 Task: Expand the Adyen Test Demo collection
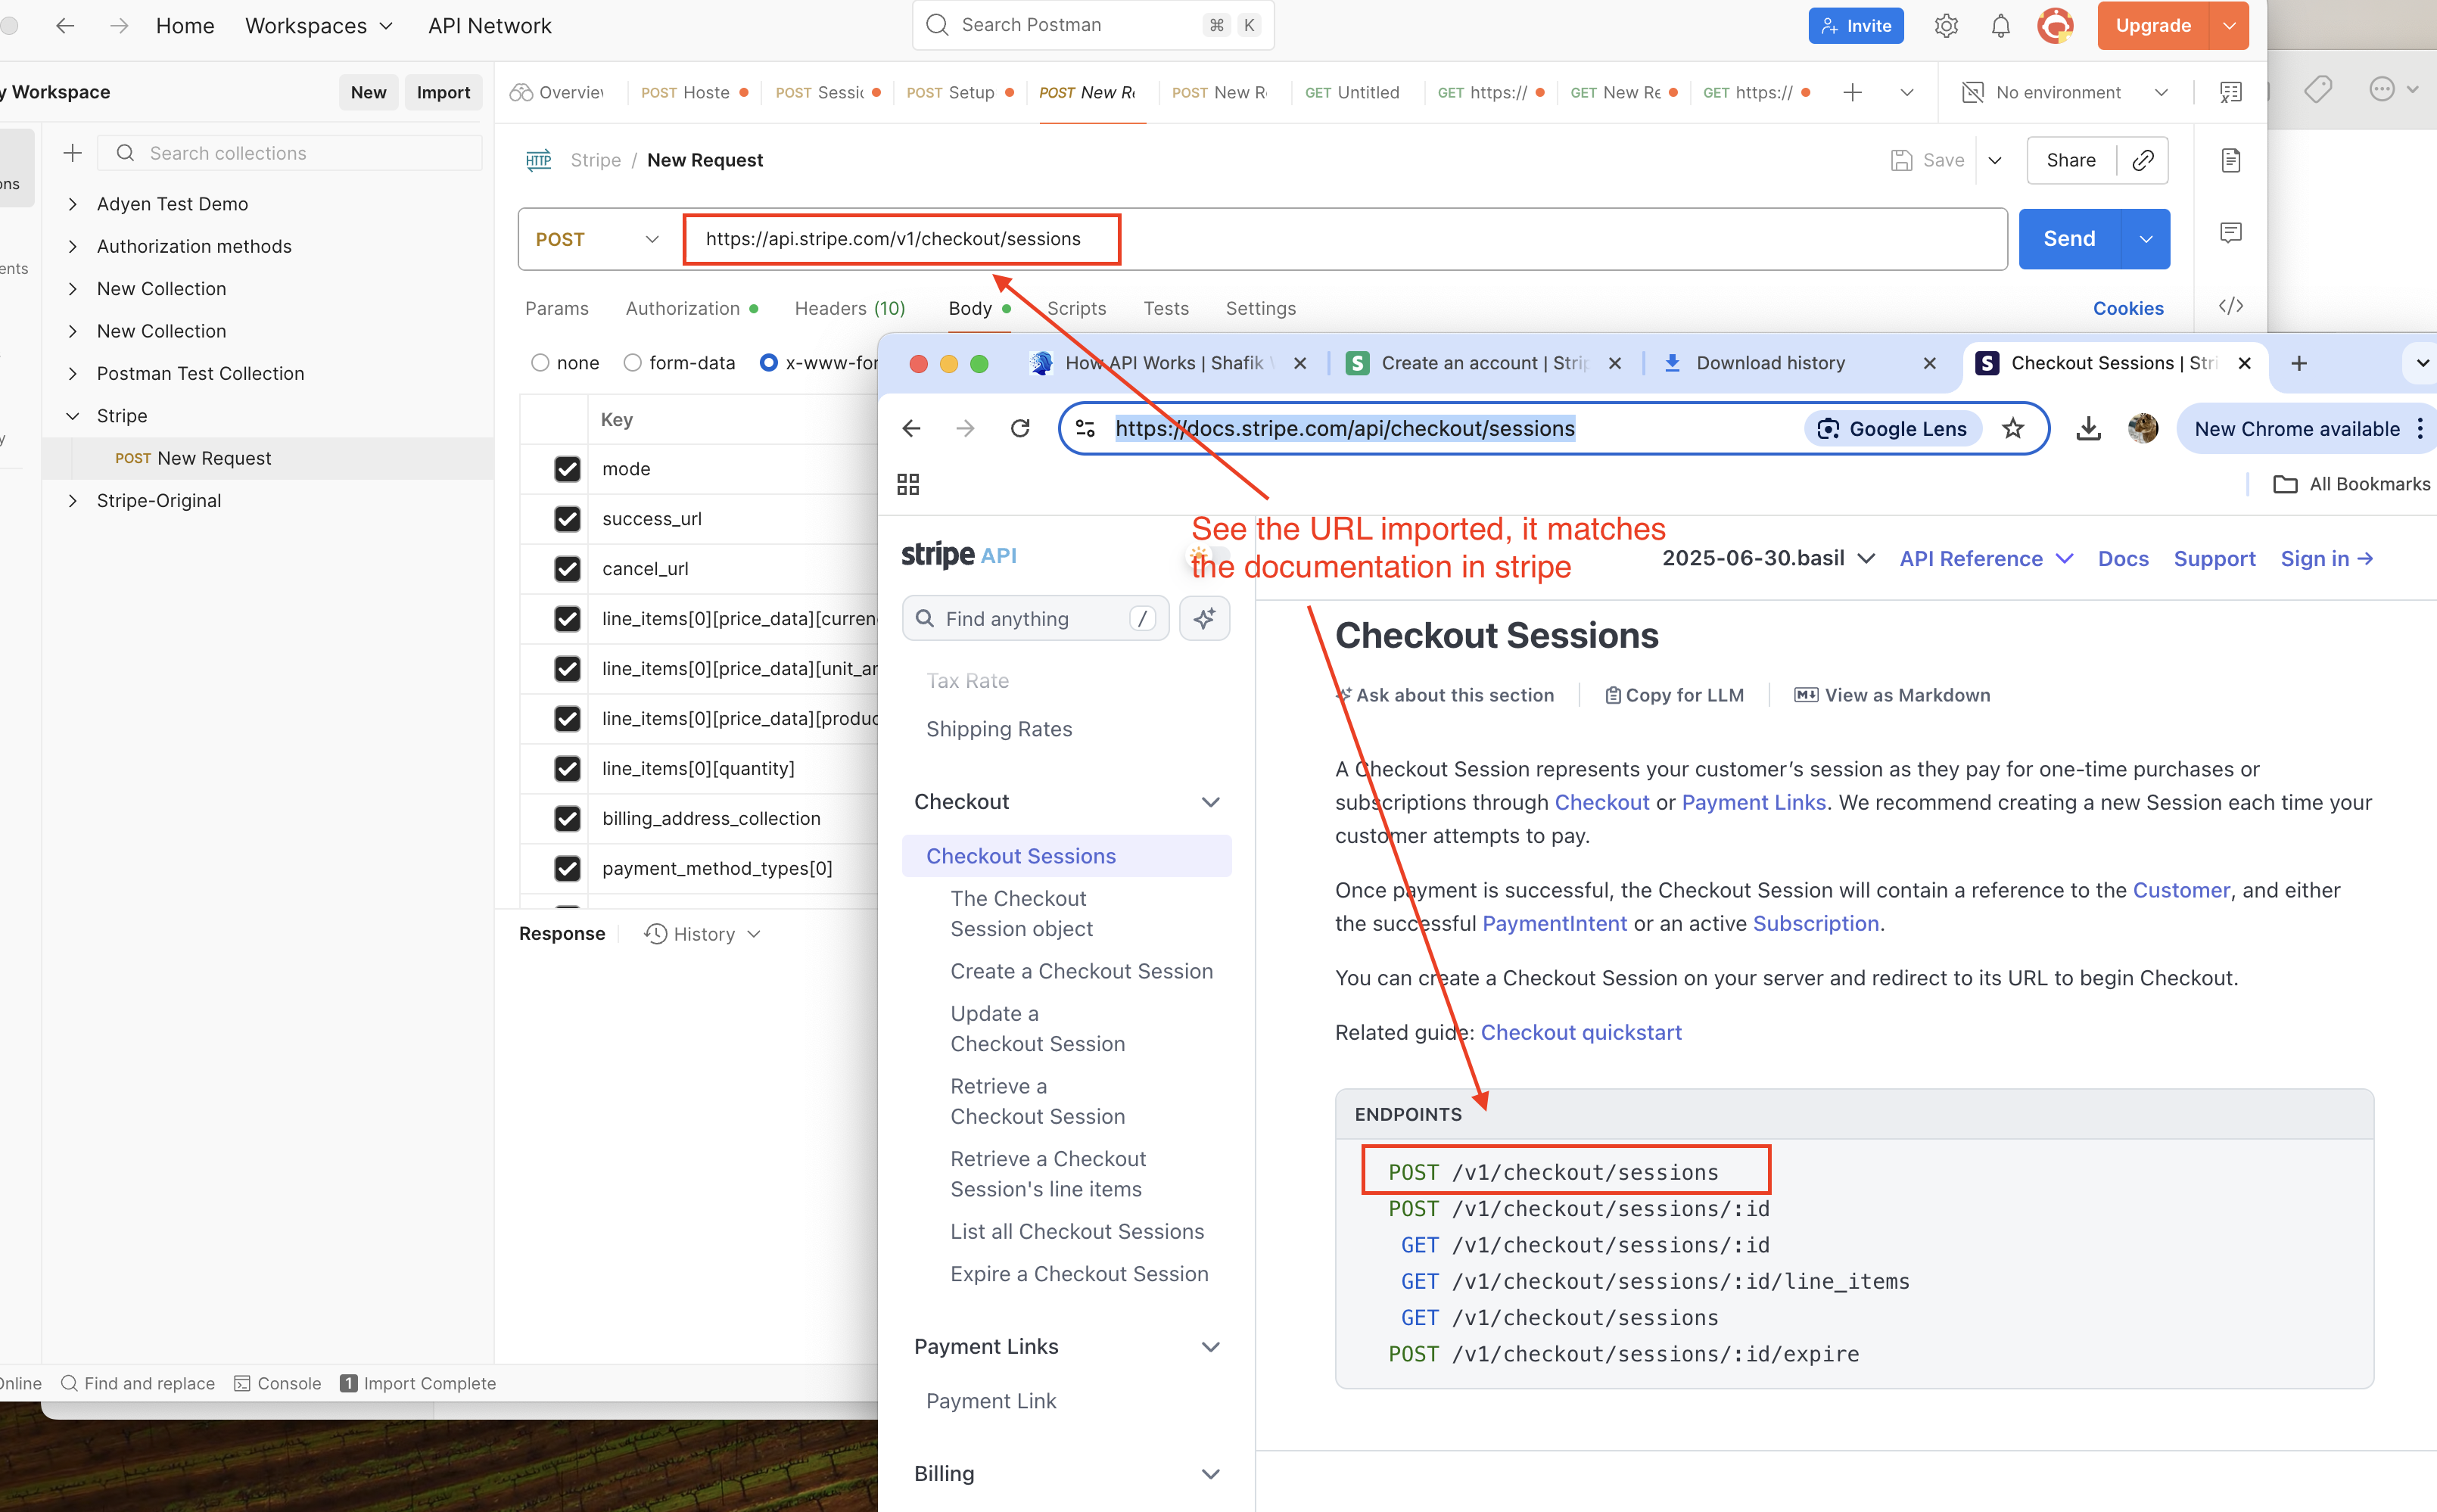tap(72, 204)
